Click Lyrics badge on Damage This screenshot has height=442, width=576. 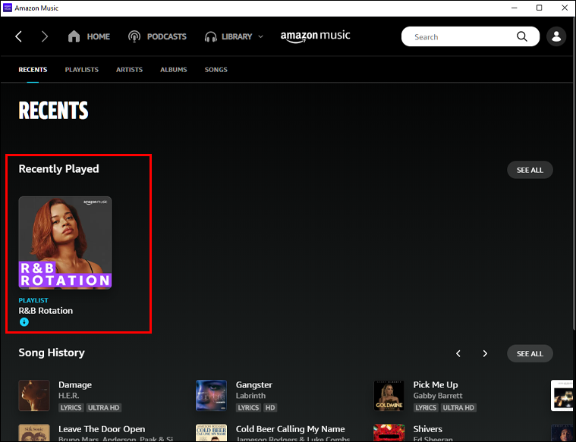pos(71,407)
